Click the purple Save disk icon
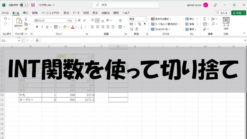The height and width of the screenshot is (139, 247). click(33, 5)
